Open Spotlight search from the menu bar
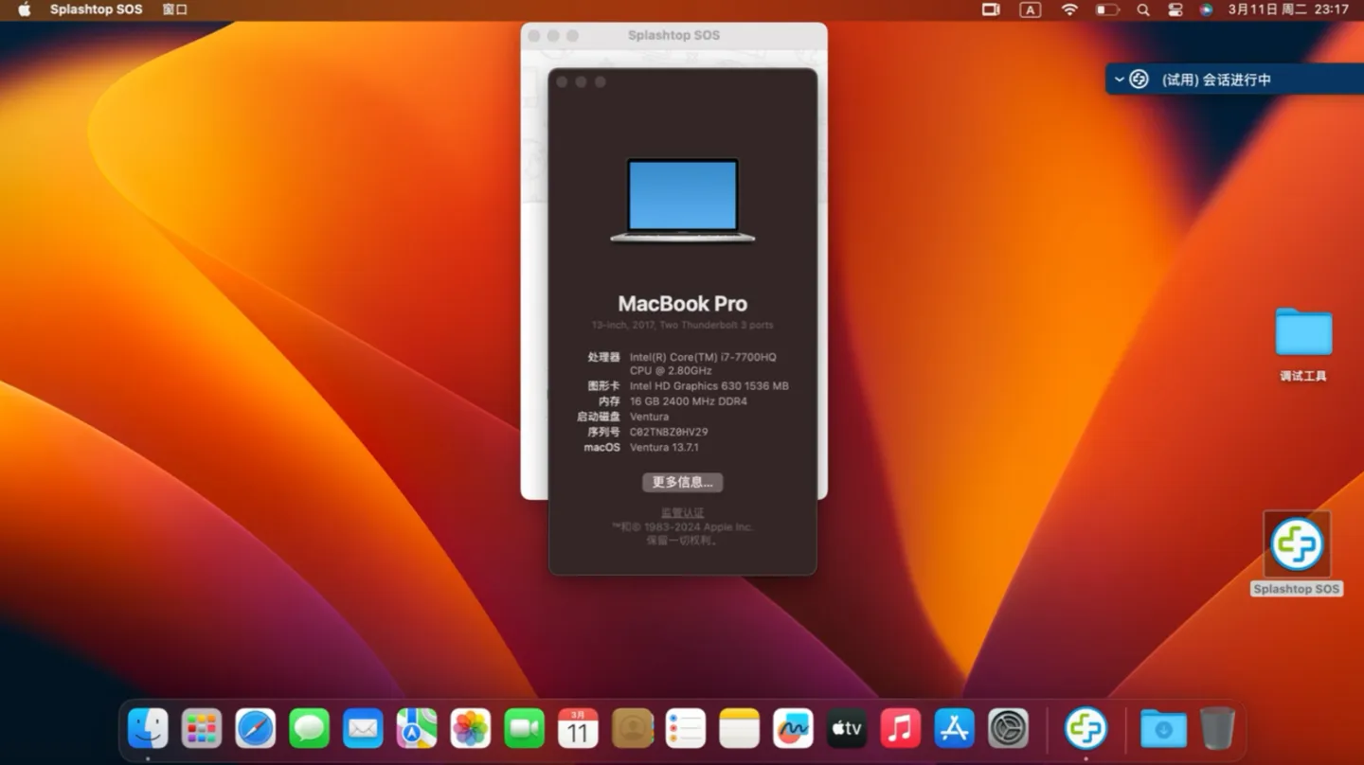This screenshot has width=1364, height=765. pyautogui.click(x=1142, y=9)
